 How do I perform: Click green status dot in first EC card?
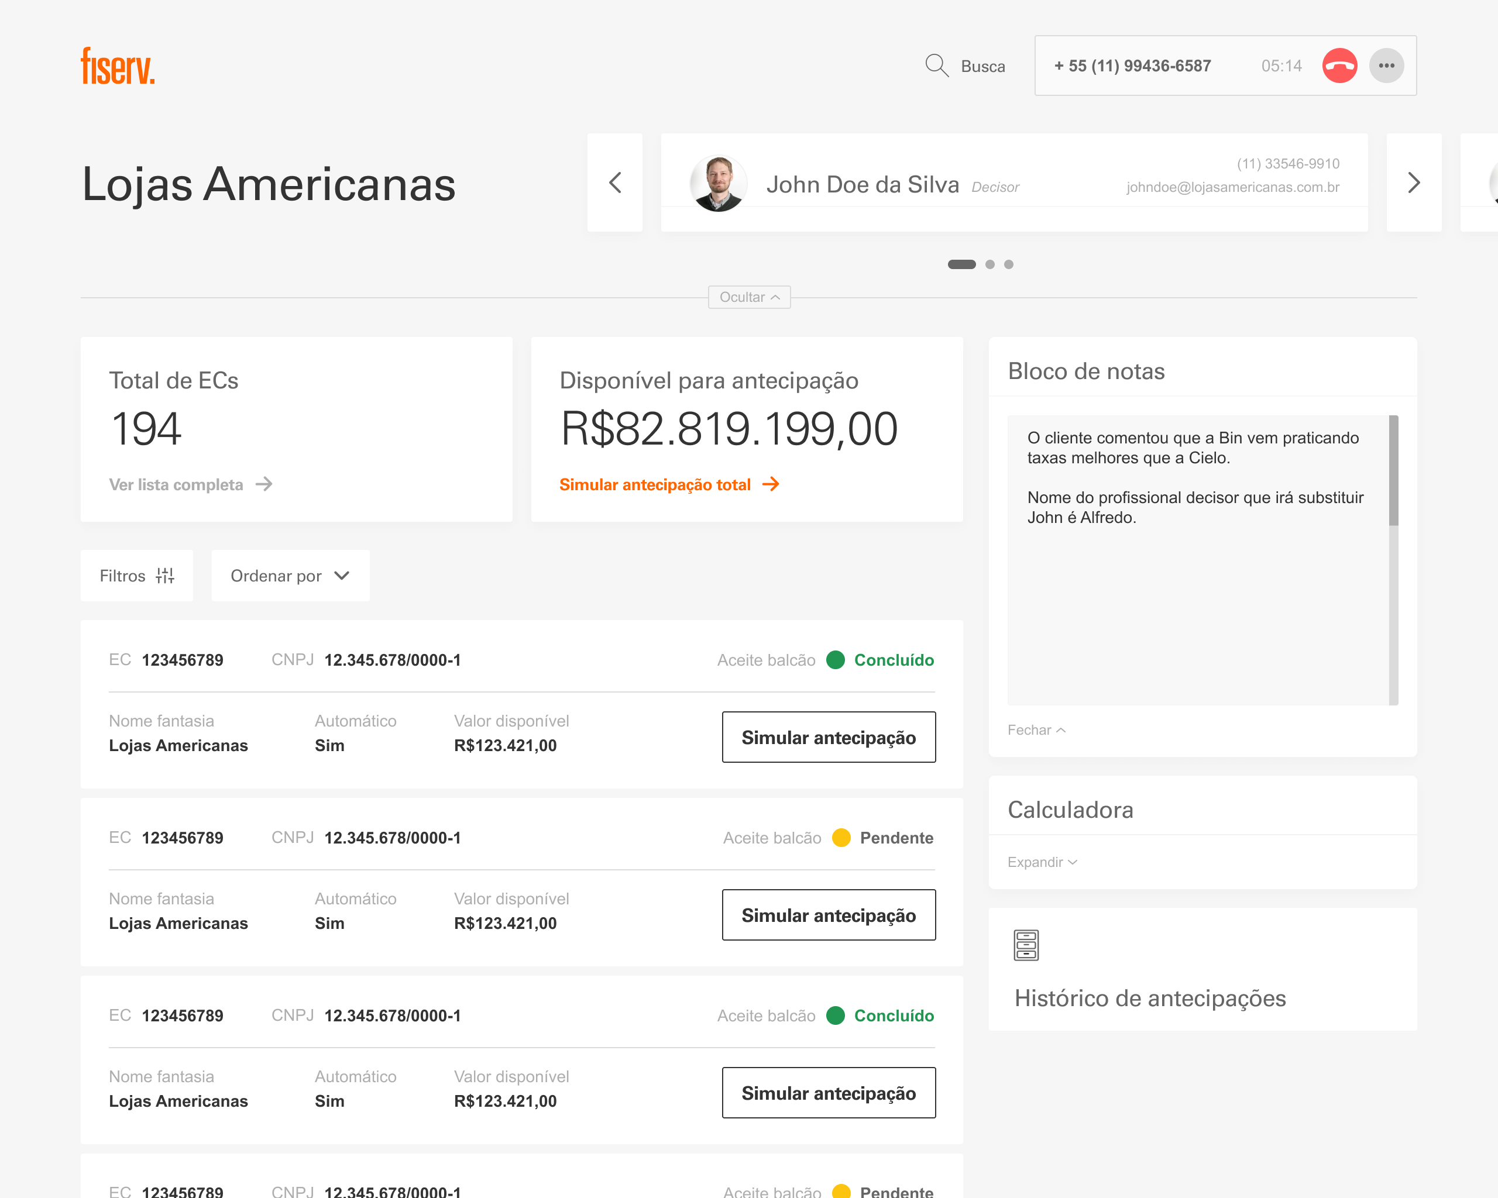point(835,660)
